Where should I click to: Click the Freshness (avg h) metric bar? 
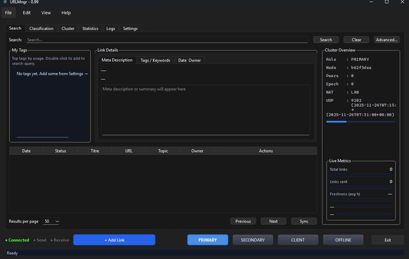(361, 200)
